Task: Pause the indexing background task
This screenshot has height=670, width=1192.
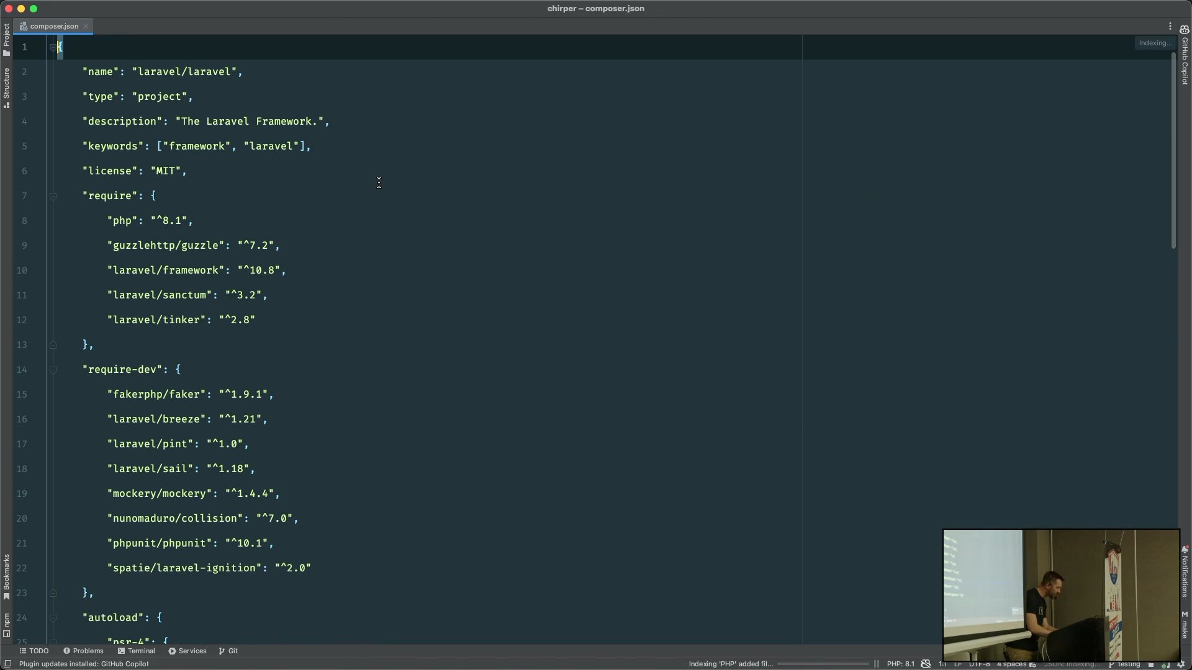Action: (877, 664)
